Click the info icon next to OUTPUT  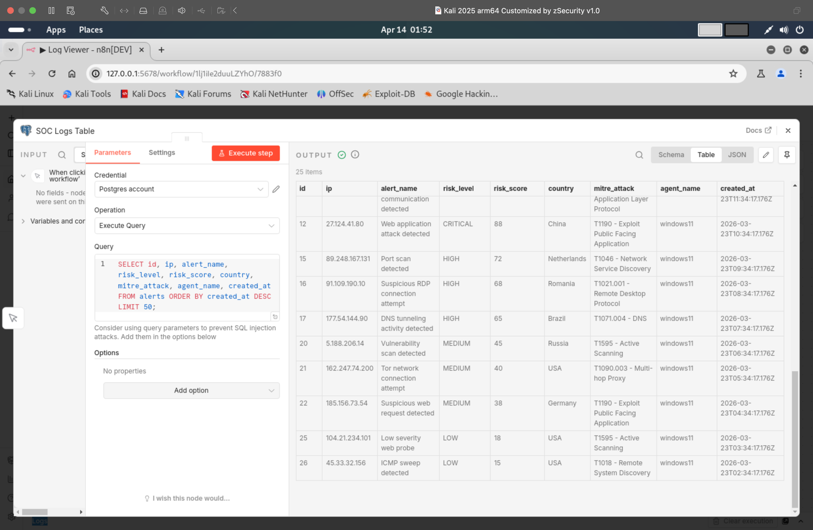point(355,154)
